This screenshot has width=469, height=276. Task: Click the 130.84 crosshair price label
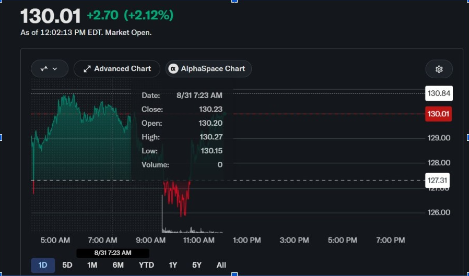coord(439,93)
